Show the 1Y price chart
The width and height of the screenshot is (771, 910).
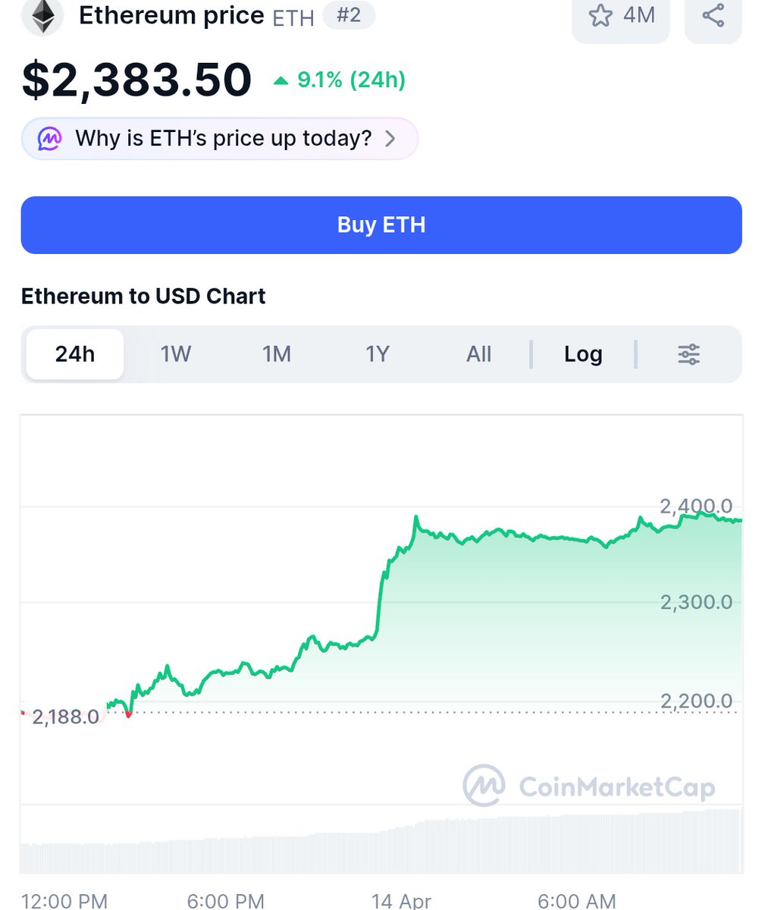pyautogui.click(x=378, y=354)
